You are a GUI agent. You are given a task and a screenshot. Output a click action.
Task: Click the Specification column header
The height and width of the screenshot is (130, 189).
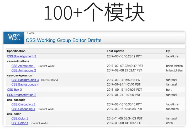(x=16, y=51)
